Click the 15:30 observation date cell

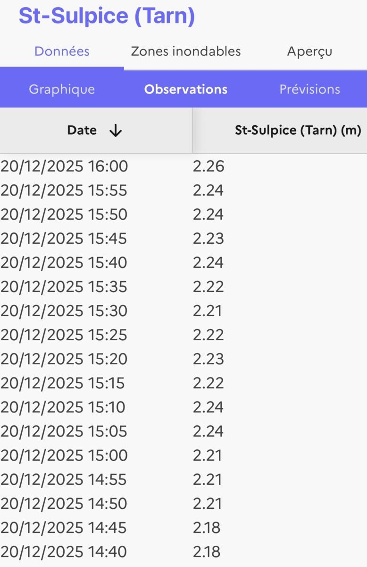(x=64, y=311)
